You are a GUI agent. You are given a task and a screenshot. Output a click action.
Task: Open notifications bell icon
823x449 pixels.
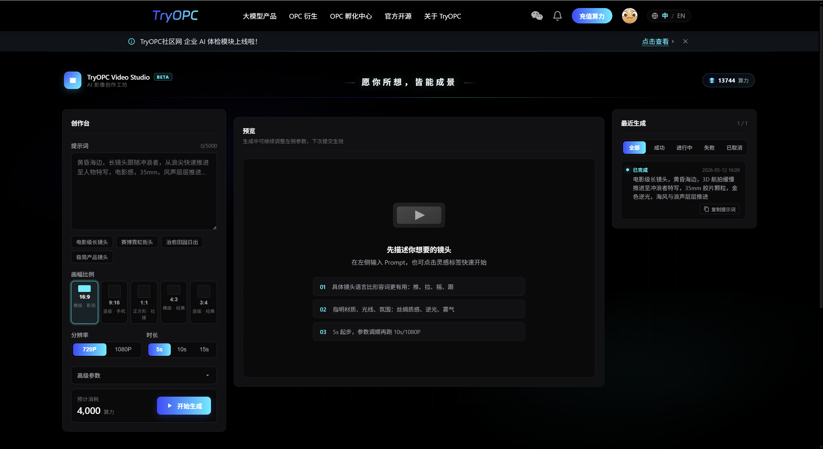pyautogui.click(x=557, y=16)
